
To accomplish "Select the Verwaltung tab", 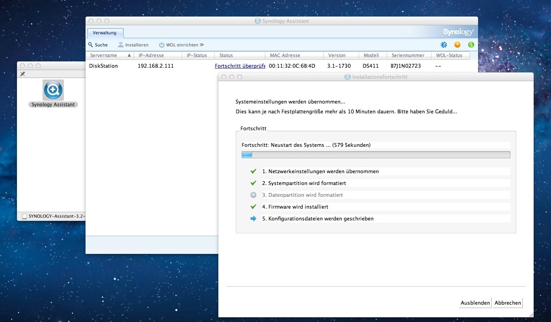I will tap(104, 33).
